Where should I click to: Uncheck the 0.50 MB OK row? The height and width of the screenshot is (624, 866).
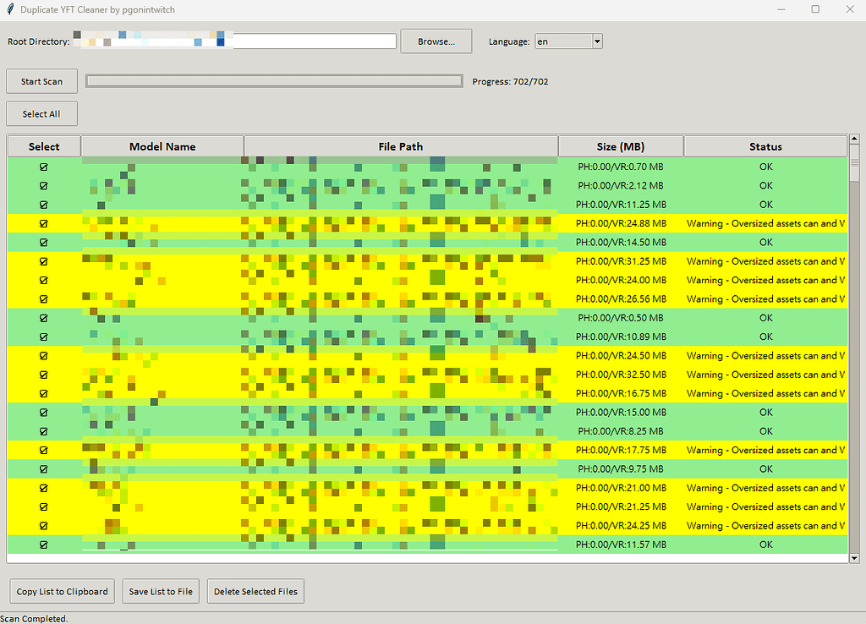[43, 318]
